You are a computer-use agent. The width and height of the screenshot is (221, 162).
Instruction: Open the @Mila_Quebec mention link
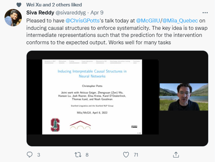(178, 20)
